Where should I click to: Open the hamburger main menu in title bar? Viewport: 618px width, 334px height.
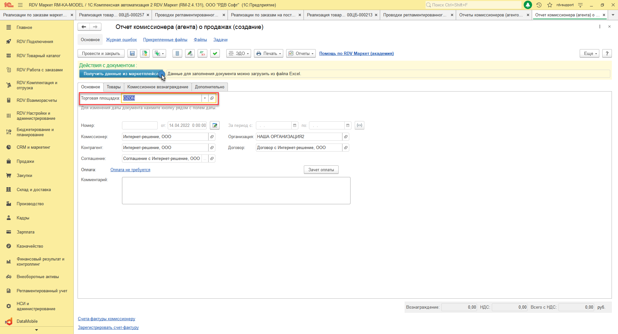[x=20, y=5]
